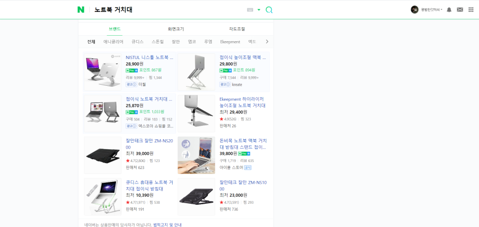This screenshot has width=479, height=227.
Task: Click the 공식 badge by 아이뮨 스토어
Action: 248,168
